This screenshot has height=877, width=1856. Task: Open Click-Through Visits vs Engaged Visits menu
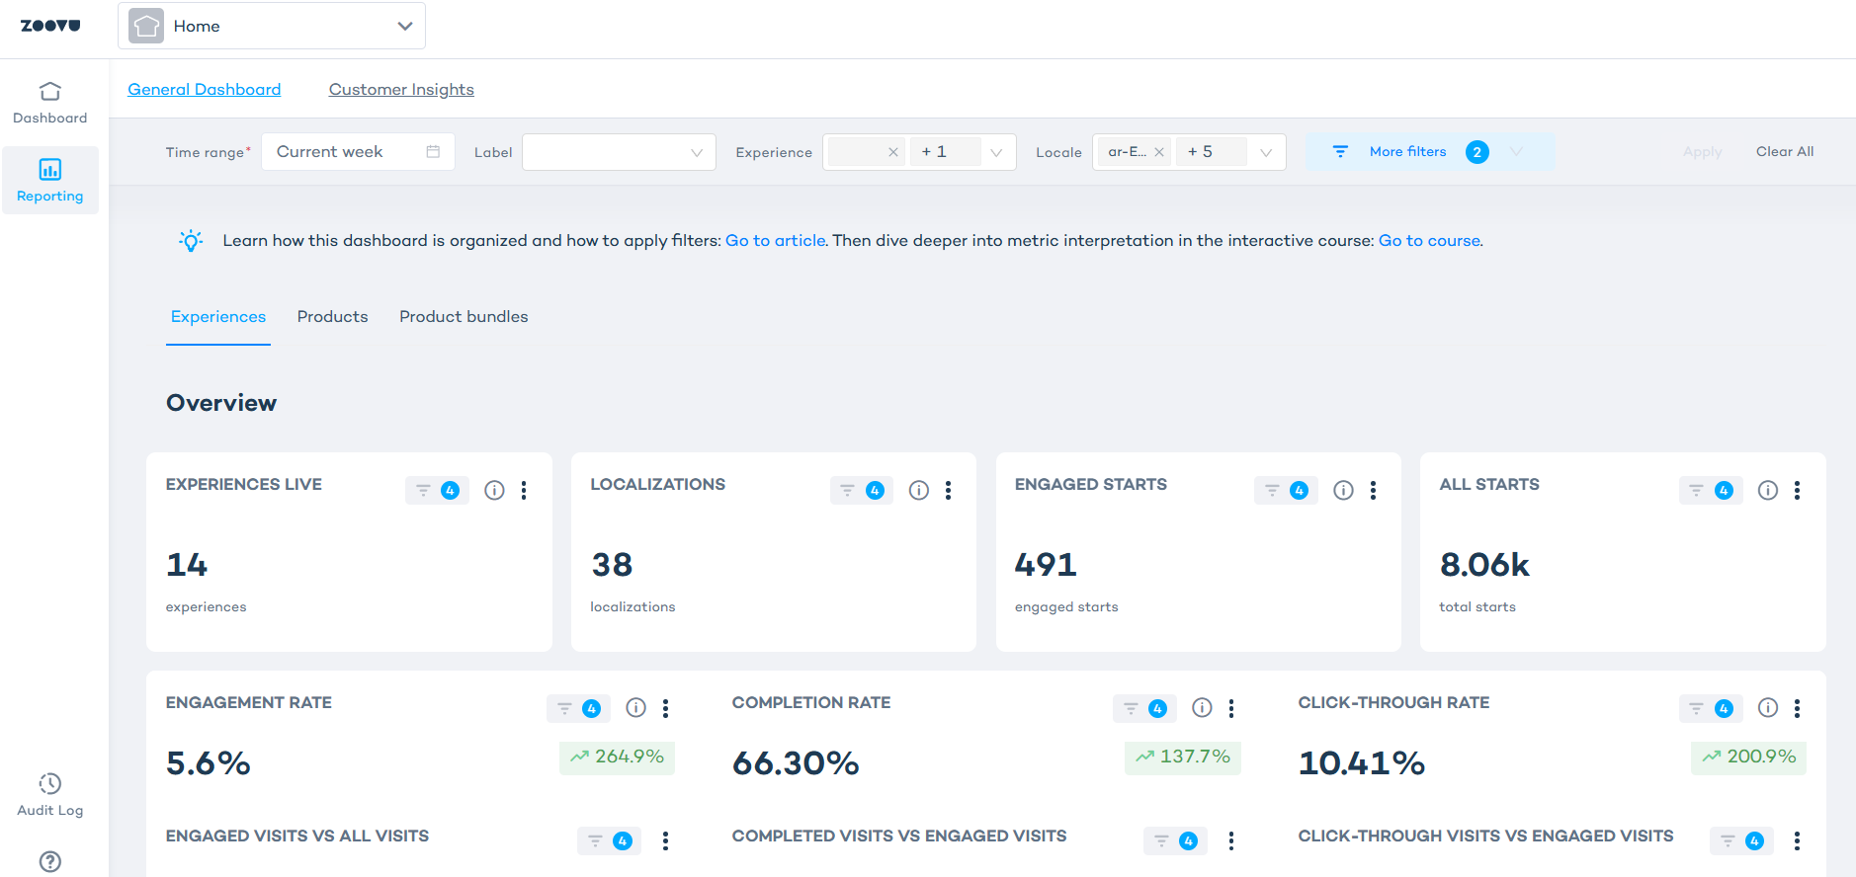pos(1797,840)
